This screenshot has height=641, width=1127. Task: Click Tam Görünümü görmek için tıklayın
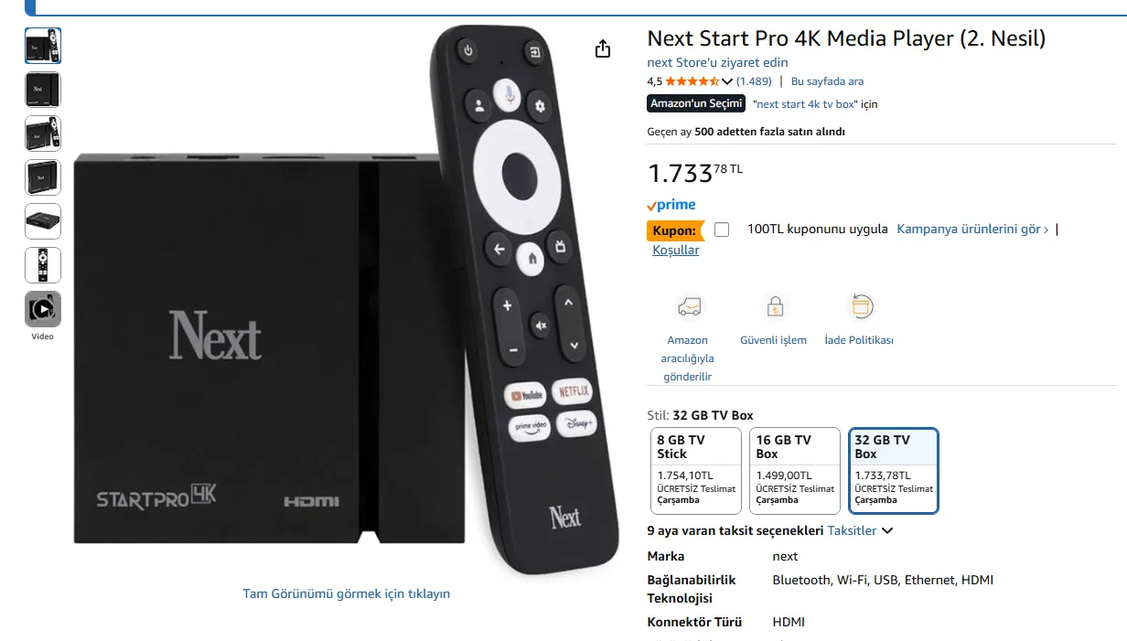point(346,593)
